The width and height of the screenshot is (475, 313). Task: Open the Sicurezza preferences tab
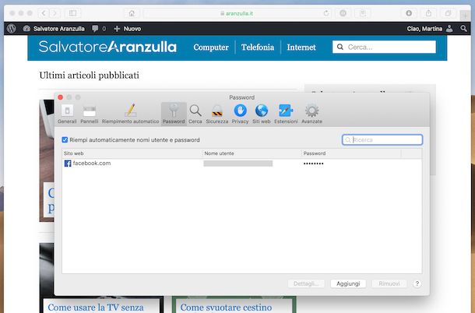[x=217, y=114]
